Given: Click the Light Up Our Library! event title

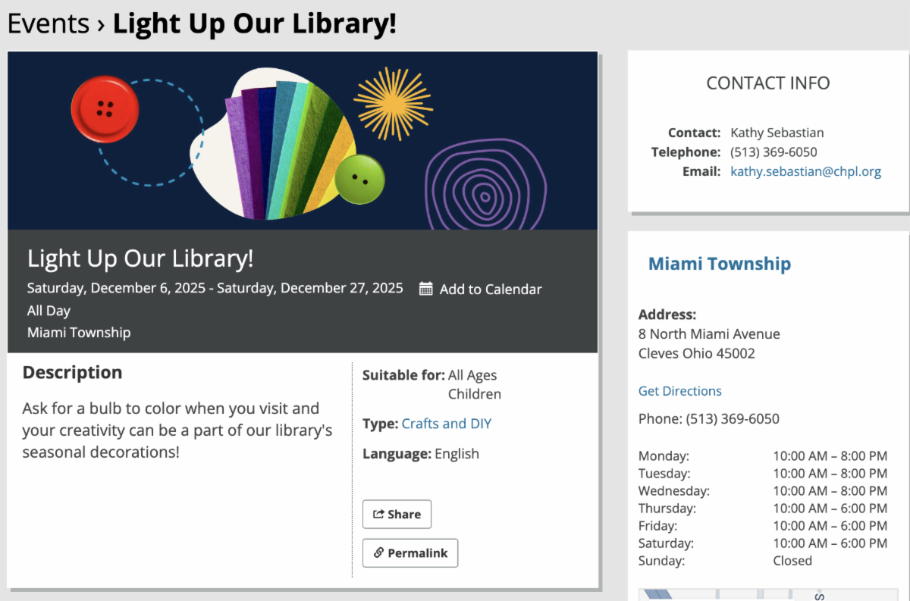Looking at the screenshot, I should 140,259.
